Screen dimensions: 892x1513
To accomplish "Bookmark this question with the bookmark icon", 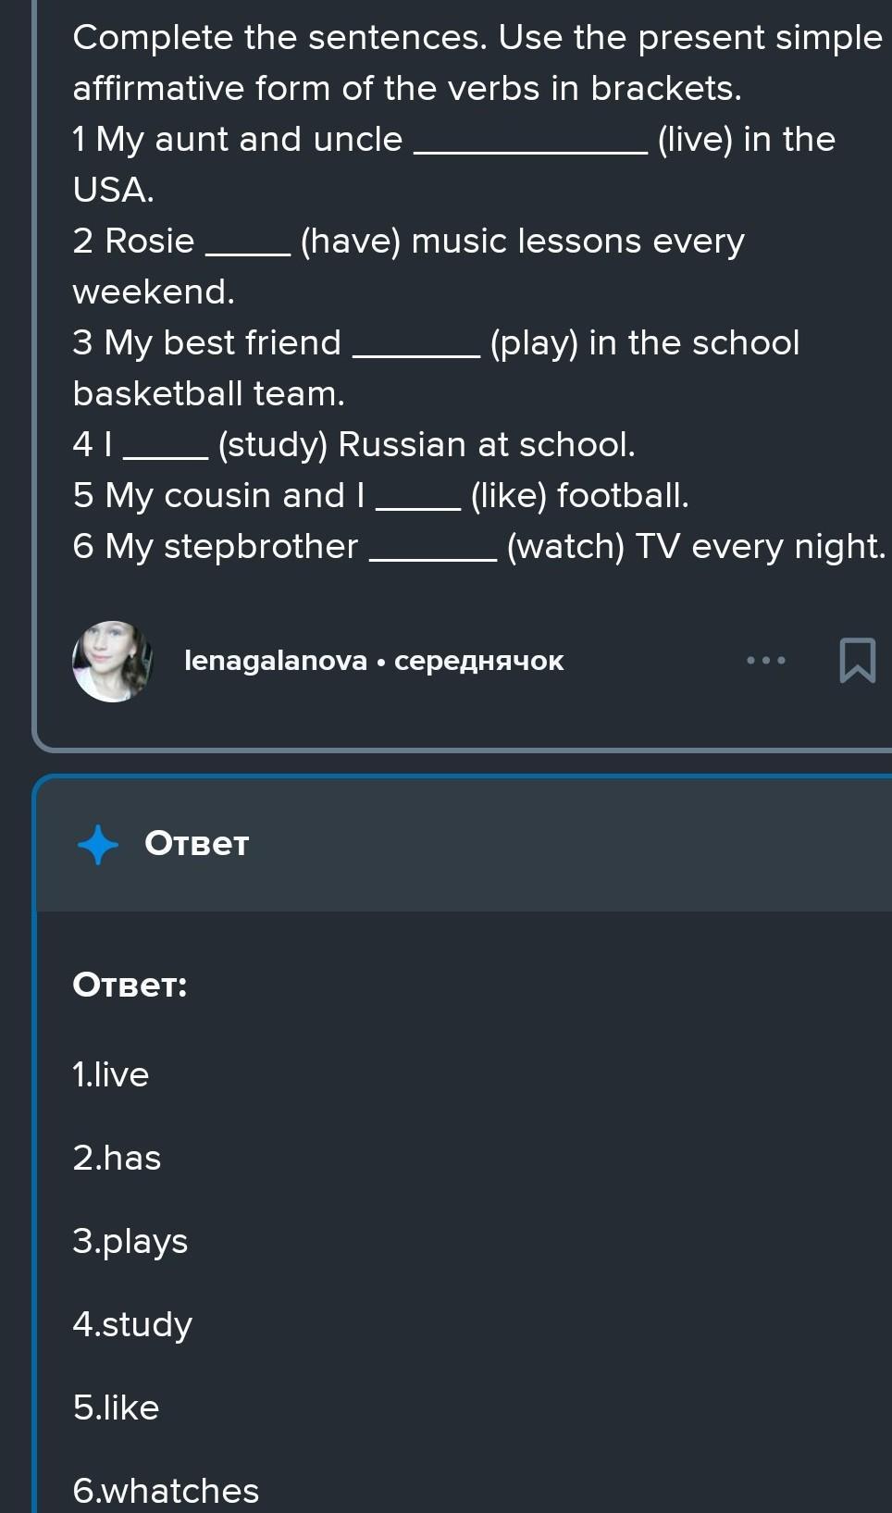I will pyautogui.click(x=857, y=660).
